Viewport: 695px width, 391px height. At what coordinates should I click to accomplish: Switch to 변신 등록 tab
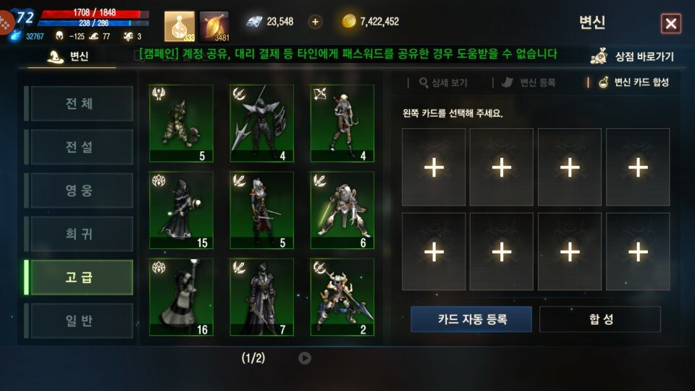click(x=528, y=83)
